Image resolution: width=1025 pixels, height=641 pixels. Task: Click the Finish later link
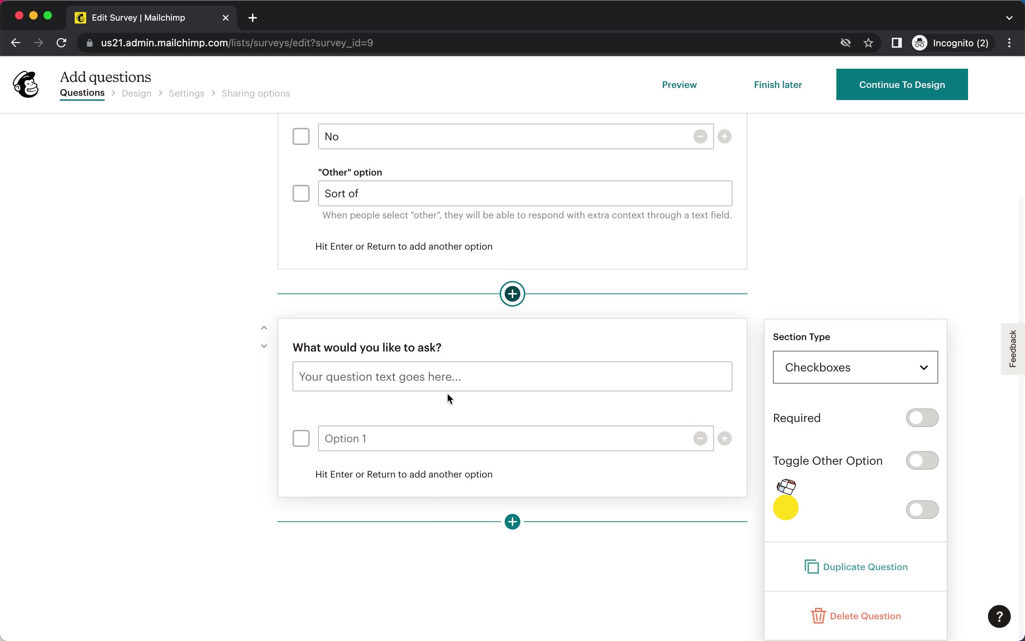click(777, 84)
